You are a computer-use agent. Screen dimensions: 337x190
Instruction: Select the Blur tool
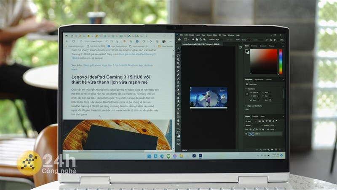coord(178,98)
